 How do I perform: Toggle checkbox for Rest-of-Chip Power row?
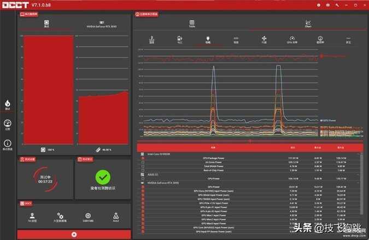pos(143,171)
